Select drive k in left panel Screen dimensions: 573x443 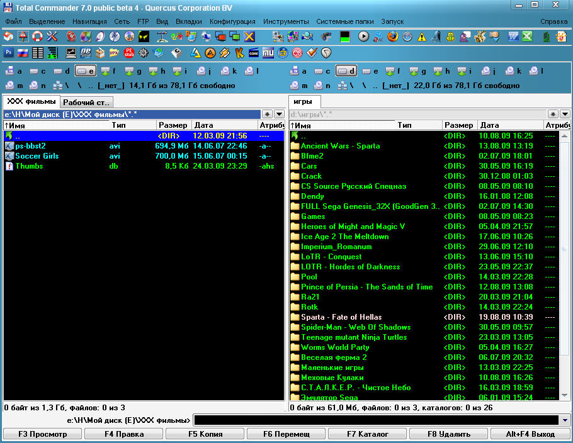[229, 71]
